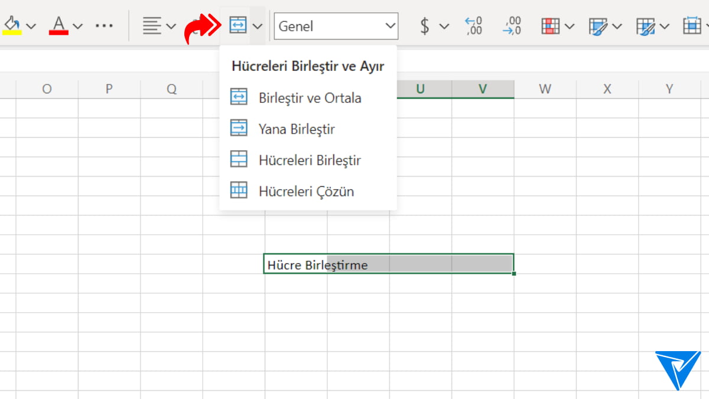Viewport: 709px width, 399px height.
Task: Choose Hücreleri Çözün to unmerge cells
Action: click(x=306, y=192)
